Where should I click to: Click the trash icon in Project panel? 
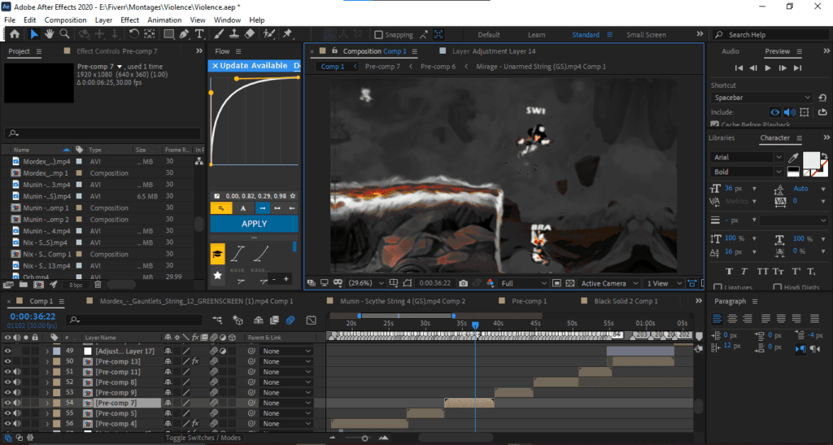click(98, 286)
